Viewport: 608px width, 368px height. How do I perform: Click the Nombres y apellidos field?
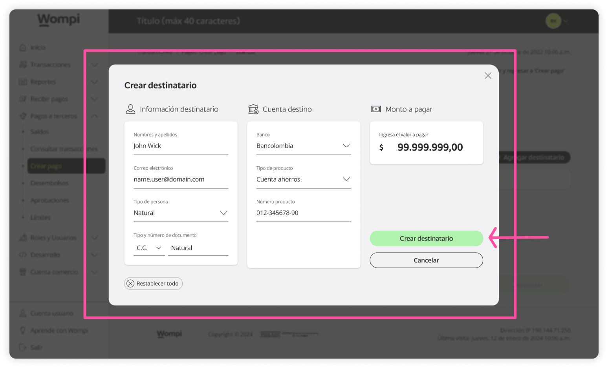[180, 146]
